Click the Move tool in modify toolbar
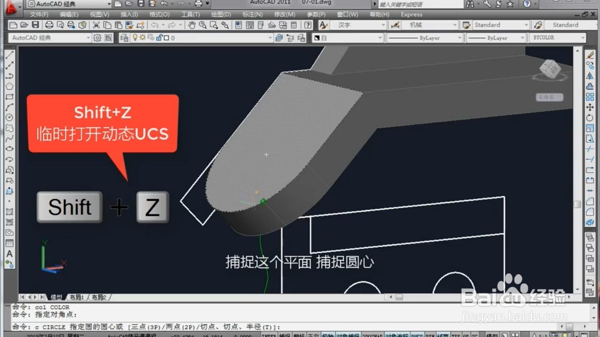This screenshot has width=600, height=337. 590,108
